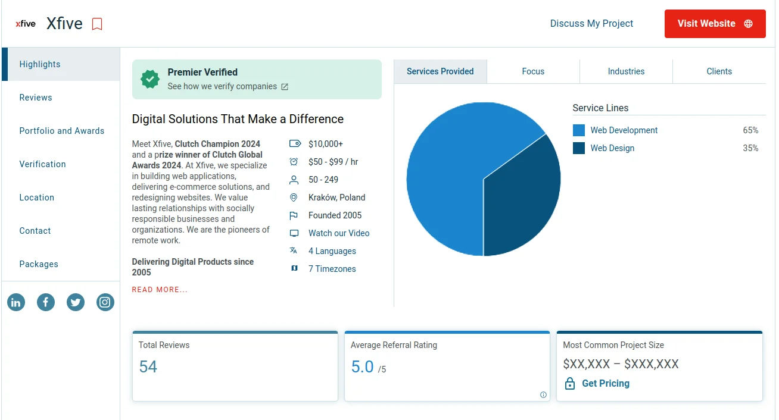Viewport: 779px width, 420px height.
Task: Click the Get Pricing link
Action: pyautogui.click(x=606, y=383)
